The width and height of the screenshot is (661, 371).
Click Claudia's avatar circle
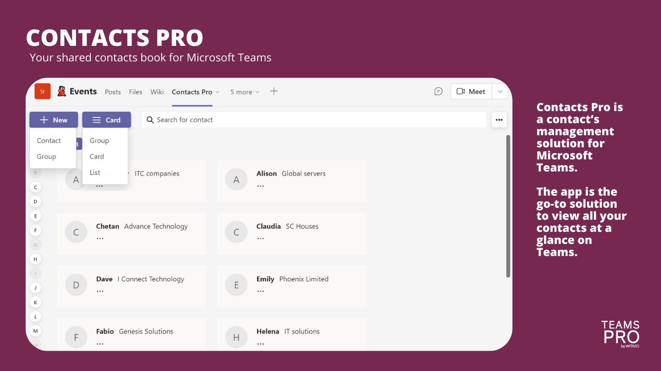click(x=236, y=232)
